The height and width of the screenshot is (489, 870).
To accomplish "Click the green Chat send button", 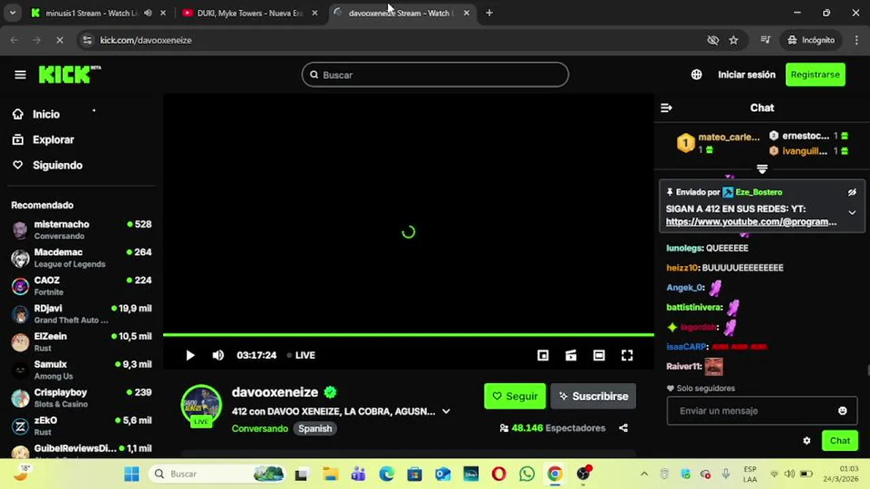I will point(839,441).
